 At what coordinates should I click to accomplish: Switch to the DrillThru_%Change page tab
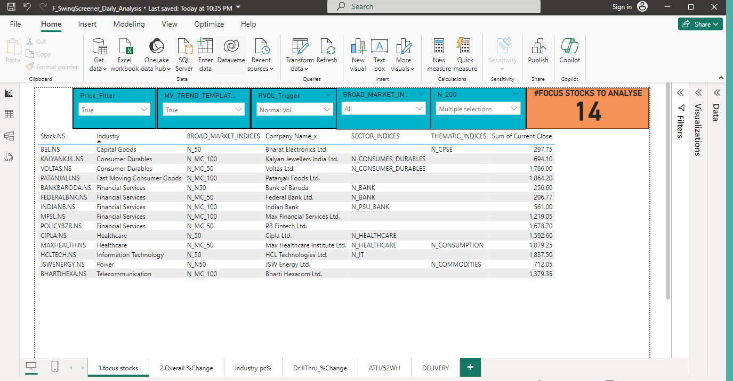pyautogui.click(x=320, y=368)
